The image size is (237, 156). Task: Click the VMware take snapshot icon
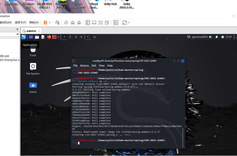pos(66,22)
